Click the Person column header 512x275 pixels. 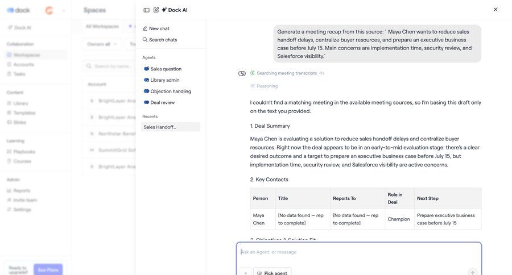pos(262,198)
